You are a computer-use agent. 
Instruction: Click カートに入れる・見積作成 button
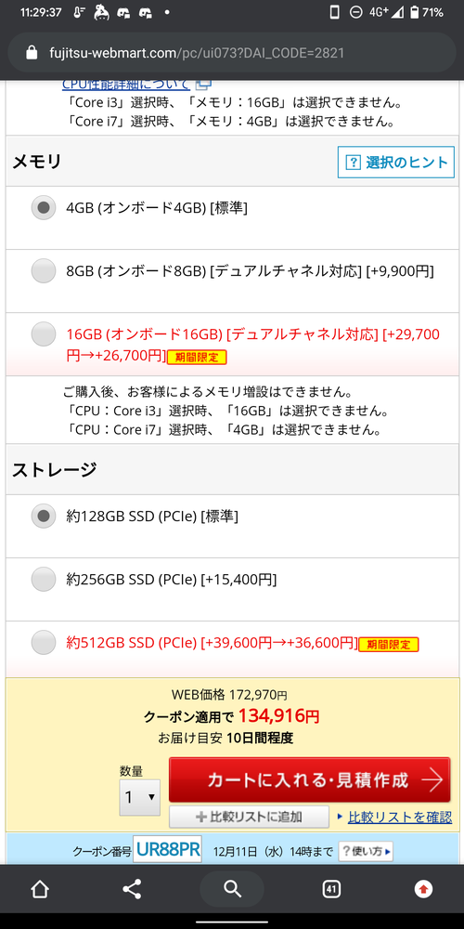tap(310, 779)
